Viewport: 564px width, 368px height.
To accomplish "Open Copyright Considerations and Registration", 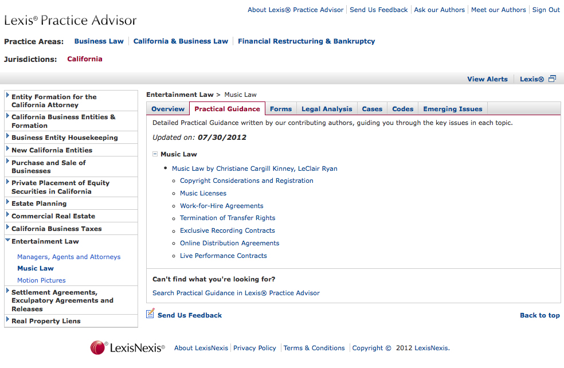I will click(246, 181).
